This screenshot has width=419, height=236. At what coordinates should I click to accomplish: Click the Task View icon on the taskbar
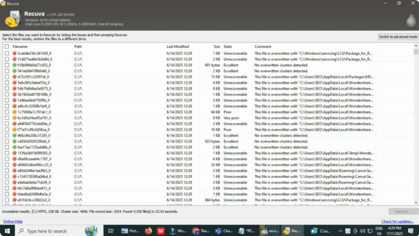pos(110,231)
